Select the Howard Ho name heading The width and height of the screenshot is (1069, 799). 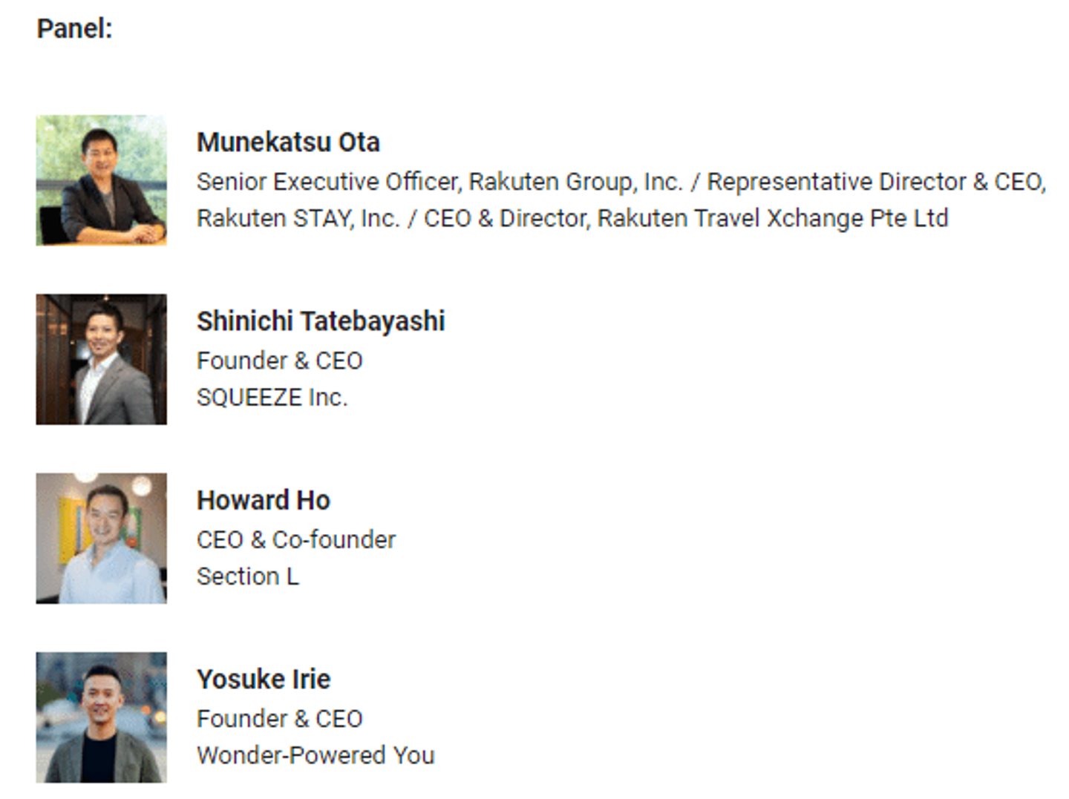264,501
